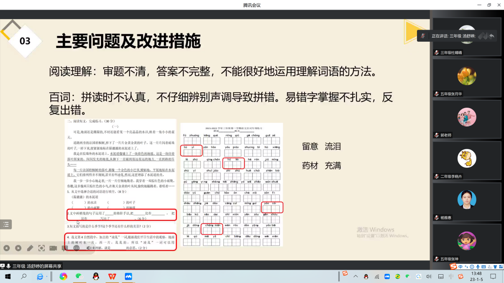Open the list panel icon at left edge
This screenshot has height=283, width=504.
(x=5, y=225)
